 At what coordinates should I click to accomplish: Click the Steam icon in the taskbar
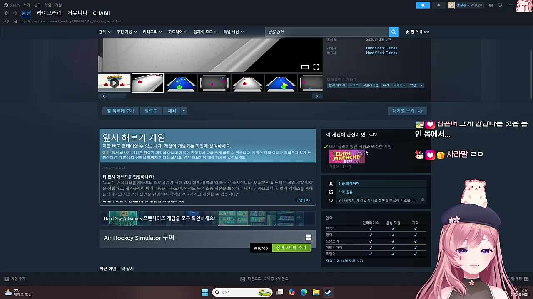[328, 292]
